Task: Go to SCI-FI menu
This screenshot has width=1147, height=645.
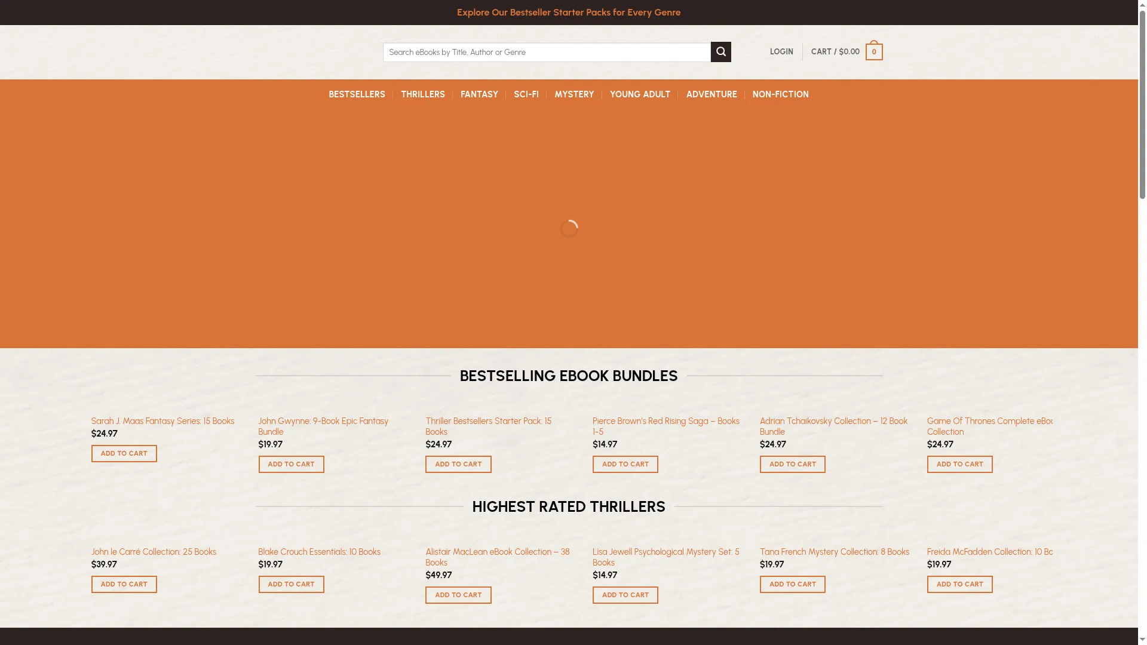Action: click(x=526, y=94)
